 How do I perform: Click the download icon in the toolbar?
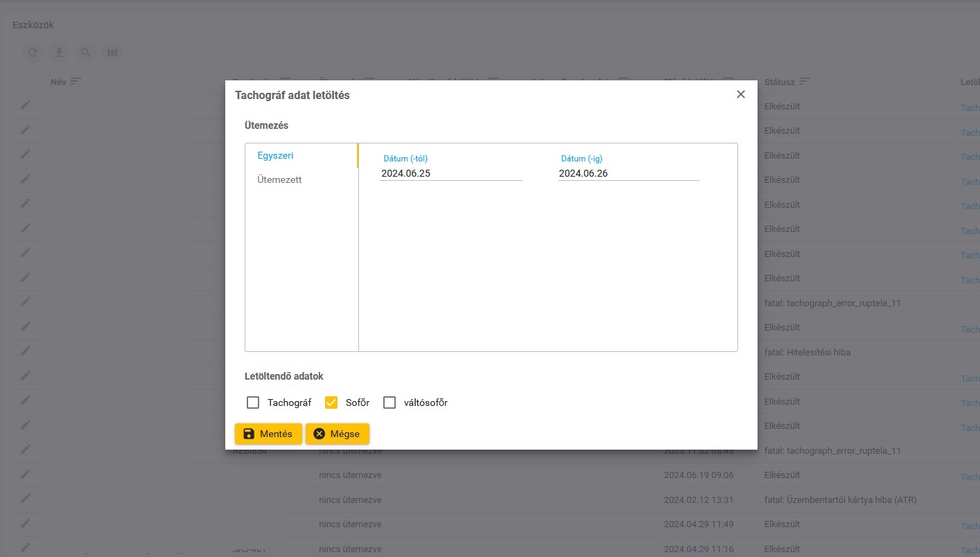pos(59,53)
